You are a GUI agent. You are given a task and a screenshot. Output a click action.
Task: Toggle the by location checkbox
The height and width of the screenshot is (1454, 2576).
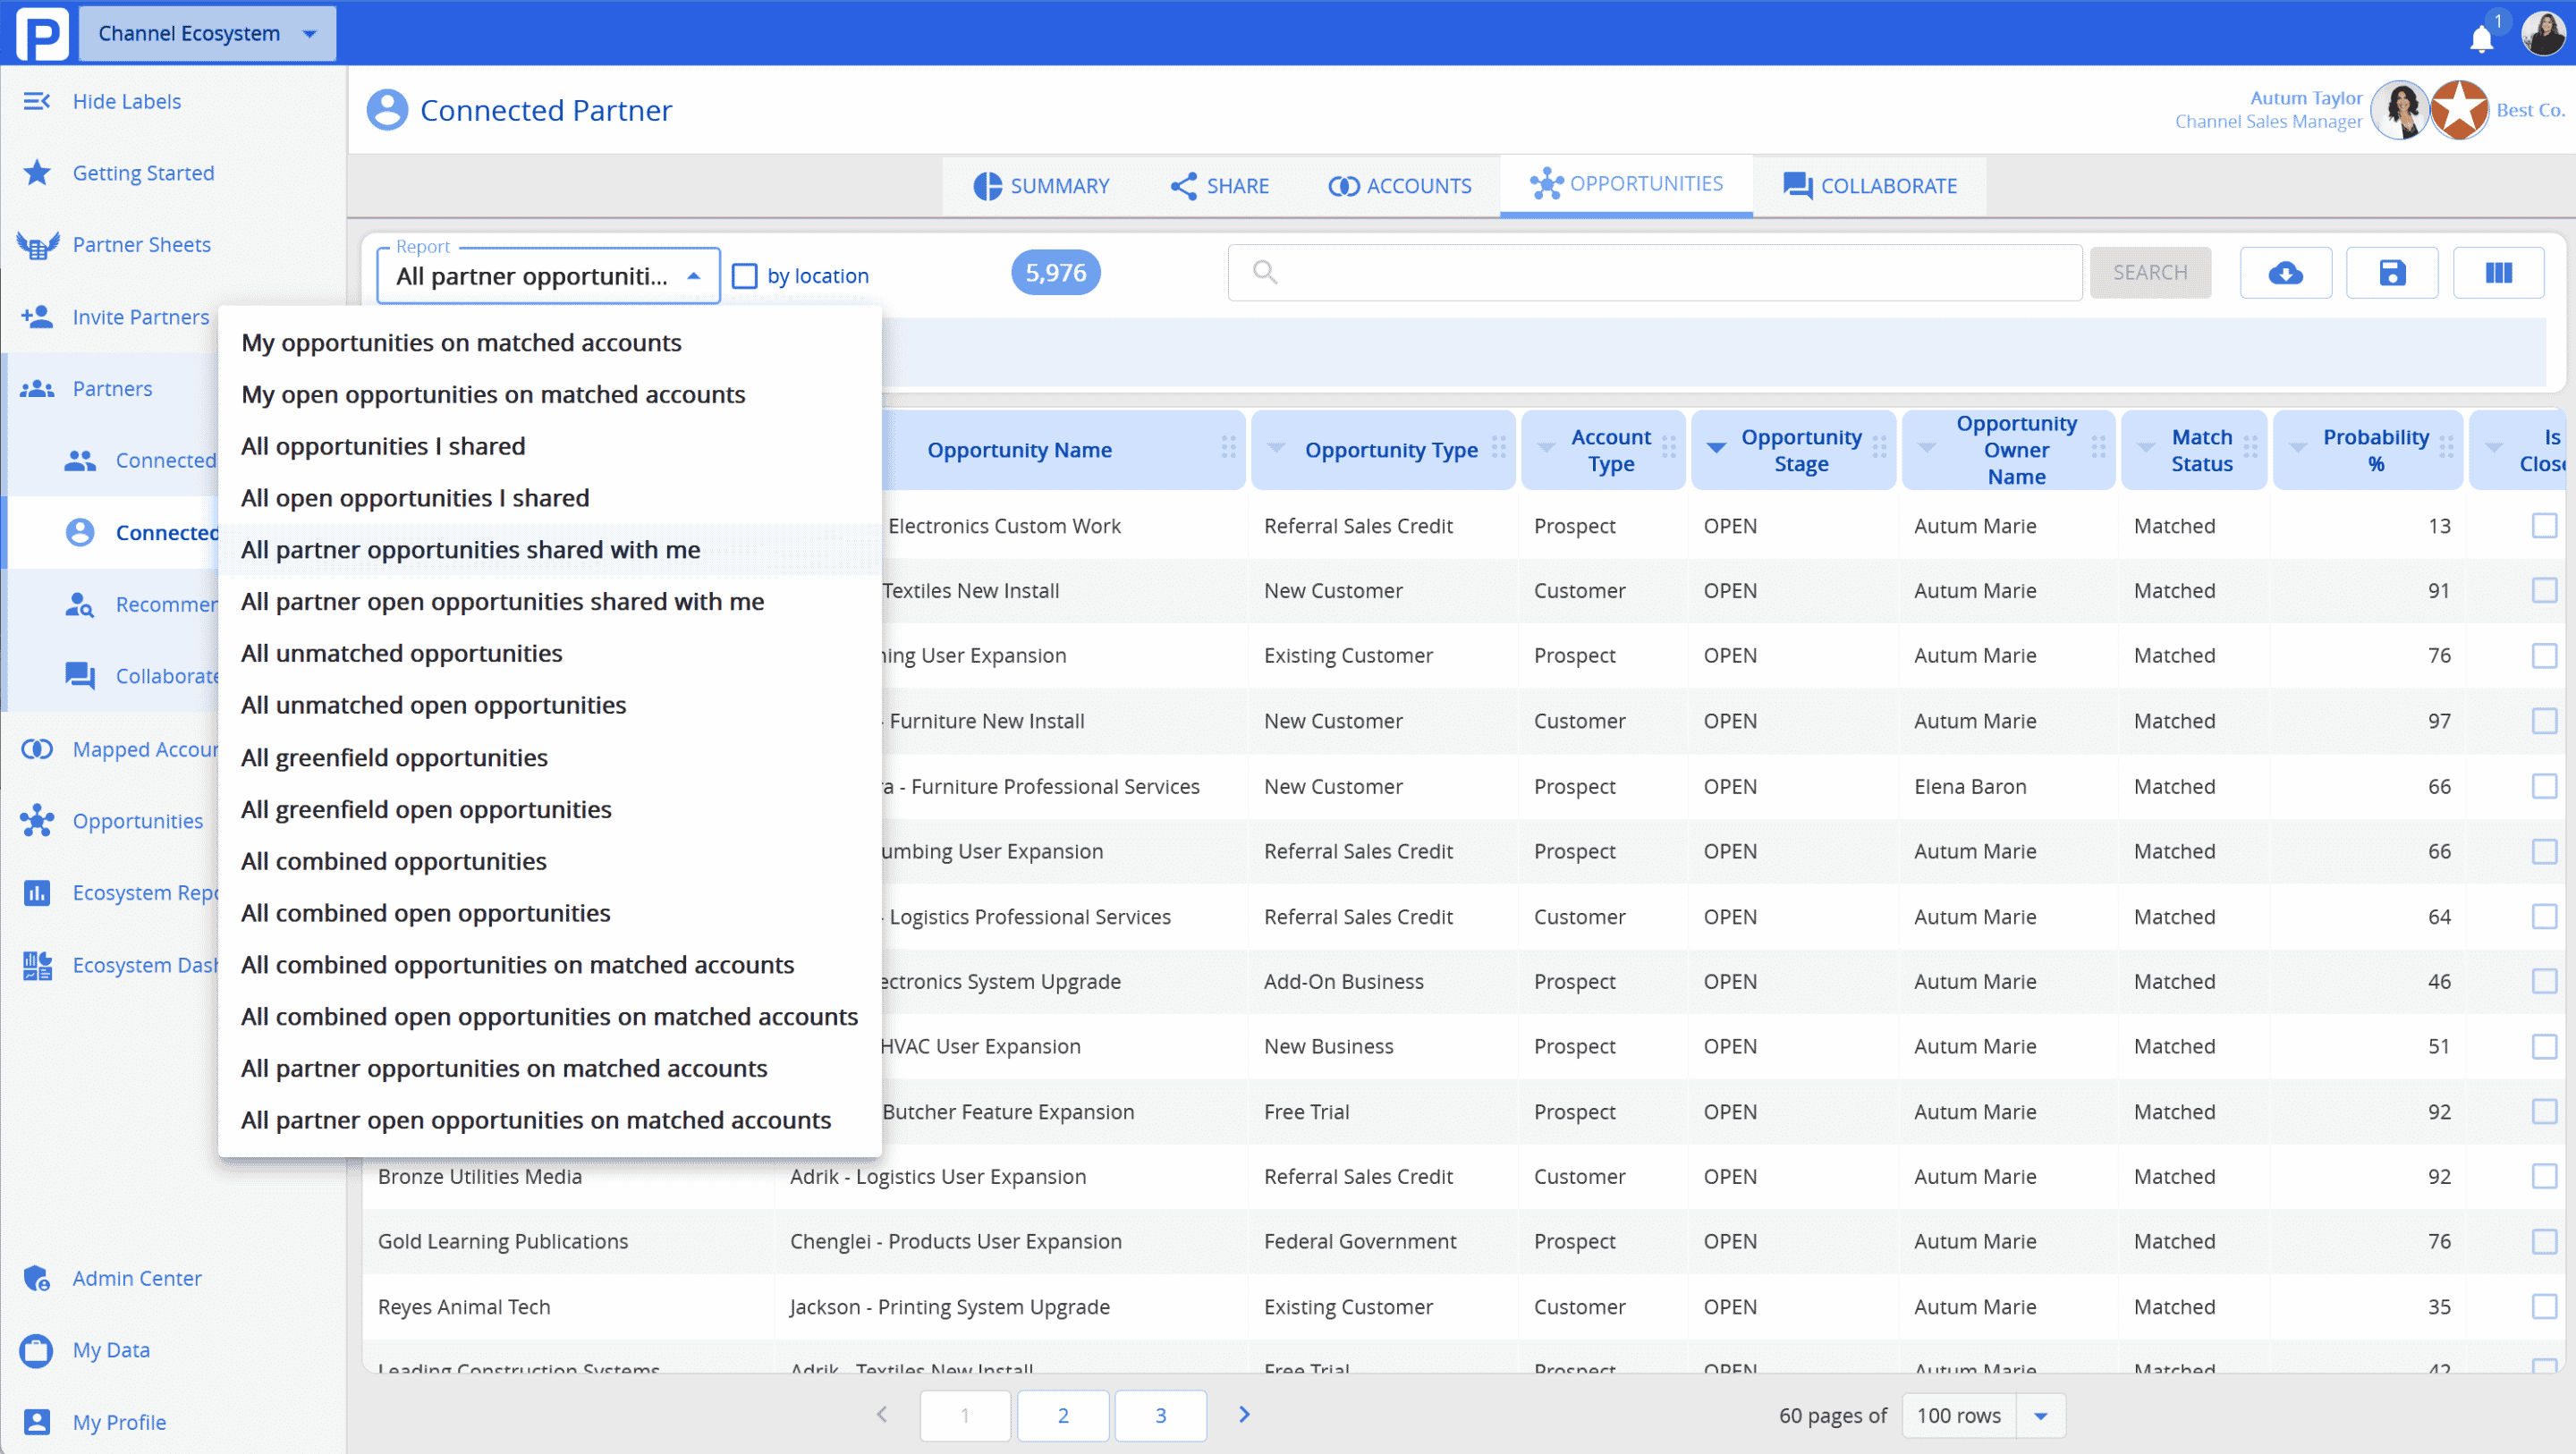tap(749, 276)
